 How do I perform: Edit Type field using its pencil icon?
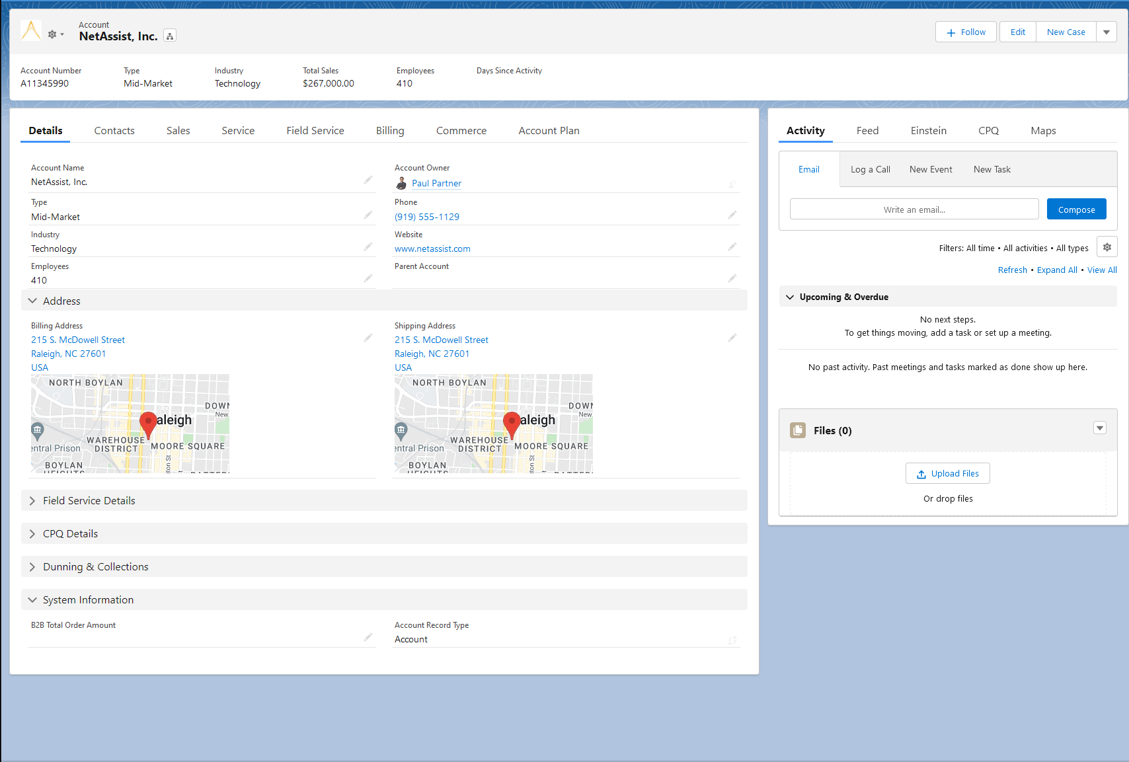coord(368,215)
